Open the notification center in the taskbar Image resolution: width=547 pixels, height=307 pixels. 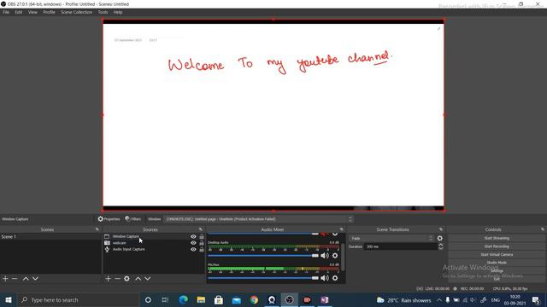[536, 299]
